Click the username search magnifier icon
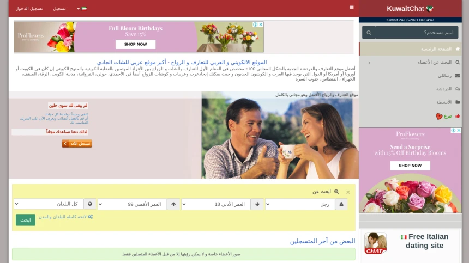Image resolution: width=469 pixels, height=263 pixels. coord(369,33)
